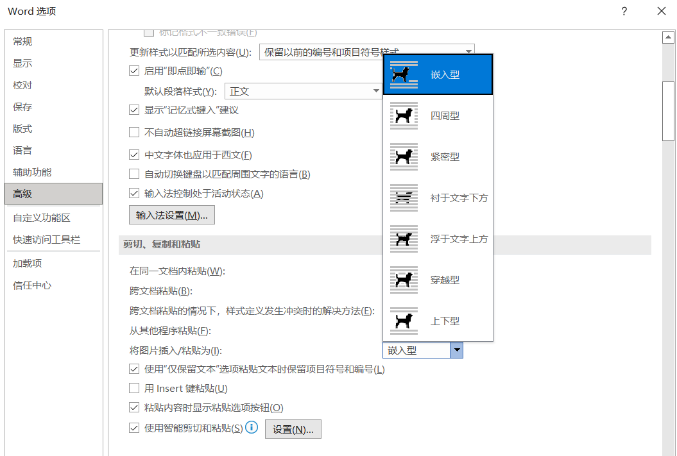Open 更新样式以匹配所选内容 dropdown
This screenshot has width=677, height=456.
tap(366, 52)
